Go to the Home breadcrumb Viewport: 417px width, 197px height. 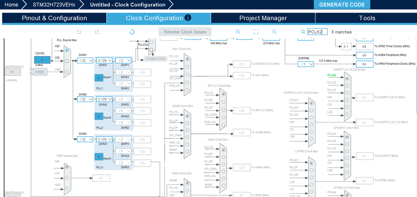[11, 5]
